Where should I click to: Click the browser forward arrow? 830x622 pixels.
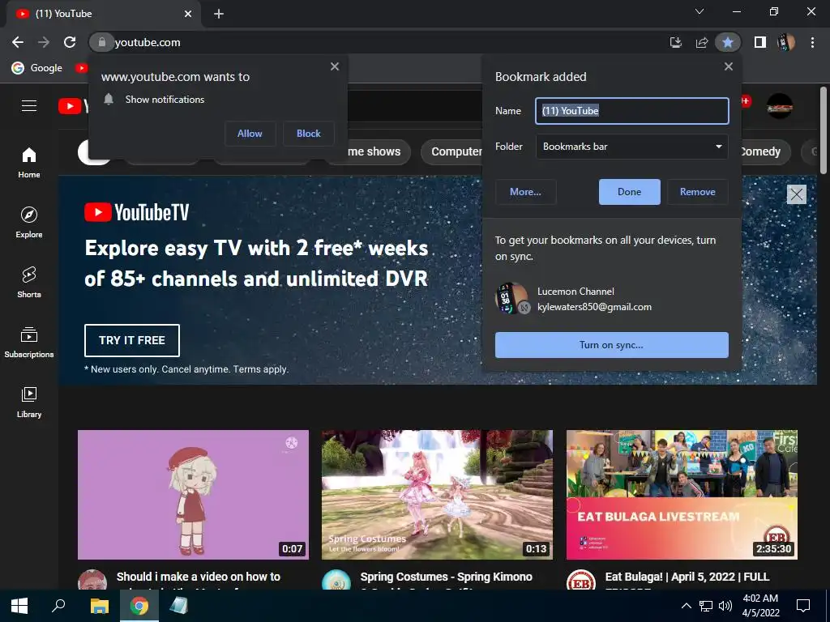44,42
